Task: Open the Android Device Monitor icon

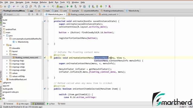Action: 101,7
